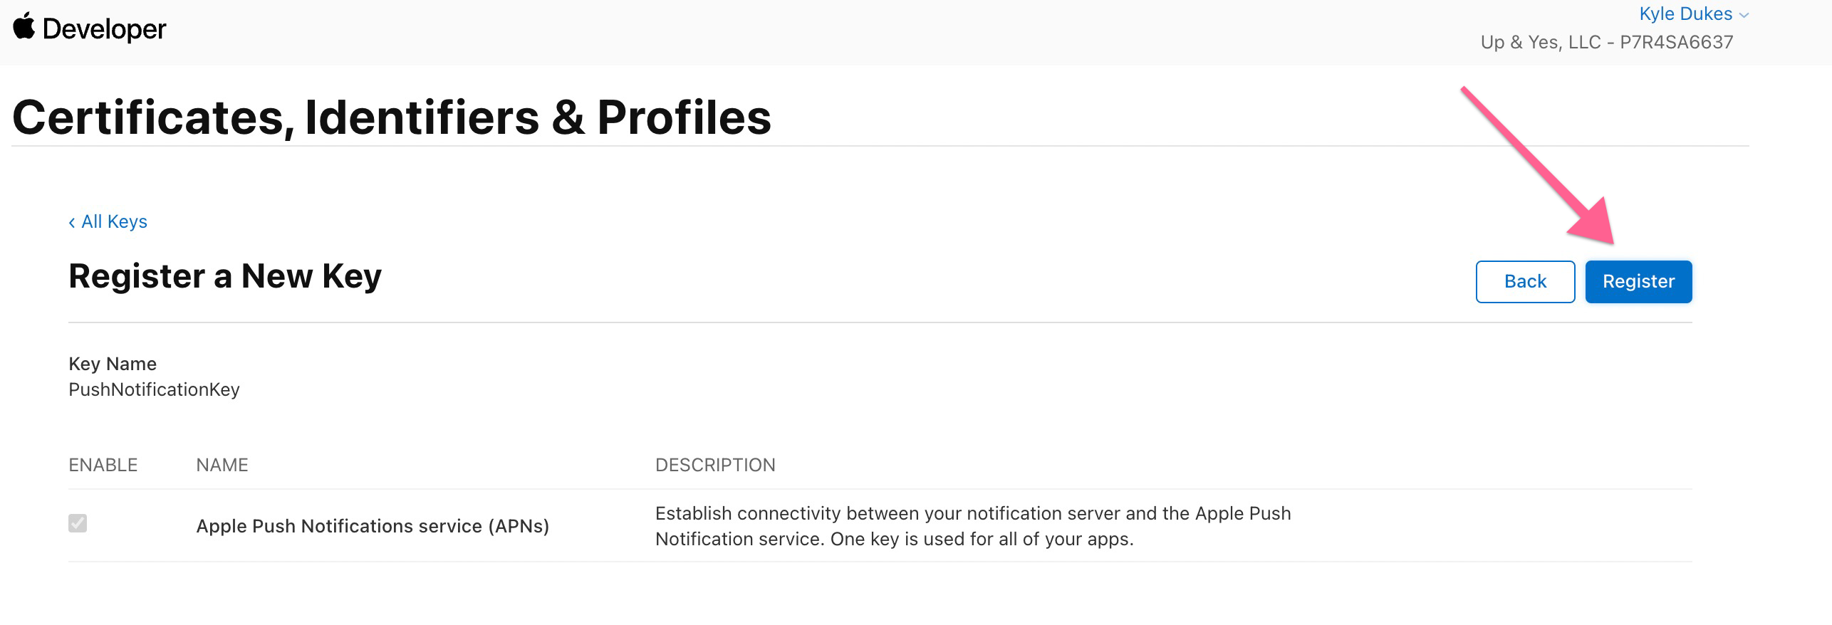
Task: Click the DESCRIPTION column header
Action: point(715,465)
